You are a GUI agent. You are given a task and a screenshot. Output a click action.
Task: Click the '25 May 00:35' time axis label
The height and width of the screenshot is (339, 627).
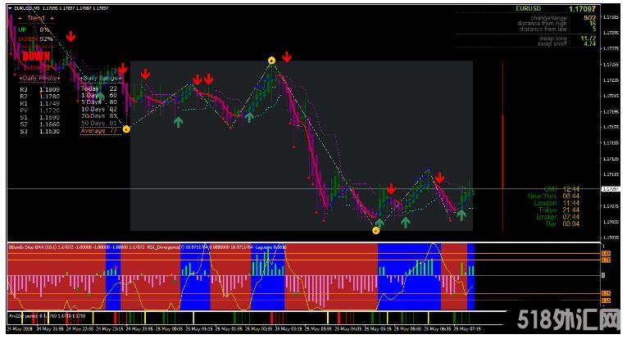[170, 329]
